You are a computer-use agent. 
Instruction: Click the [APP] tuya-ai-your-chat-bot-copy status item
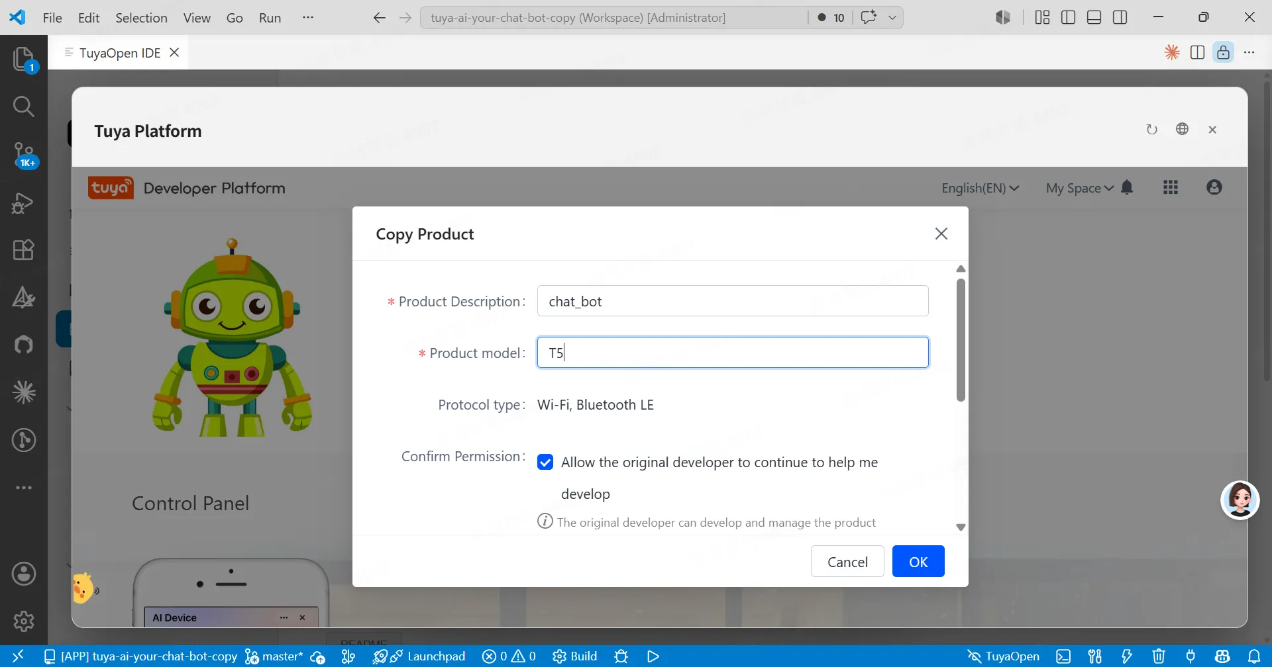coord(140,656)
